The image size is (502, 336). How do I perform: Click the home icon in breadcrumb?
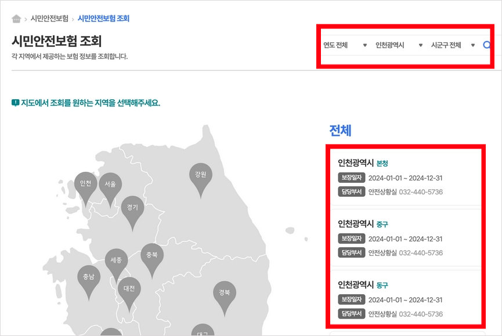pos(16,19)
